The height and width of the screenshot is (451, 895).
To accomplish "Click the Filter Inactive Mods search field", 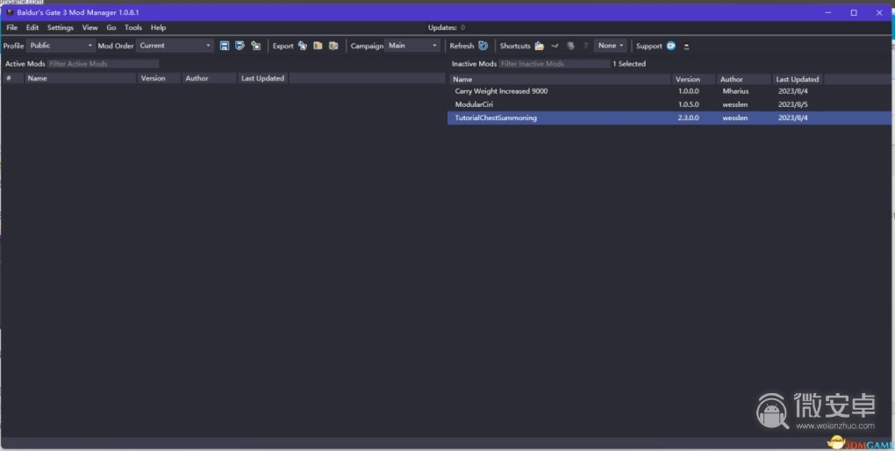I will click(x=553, y=64).
